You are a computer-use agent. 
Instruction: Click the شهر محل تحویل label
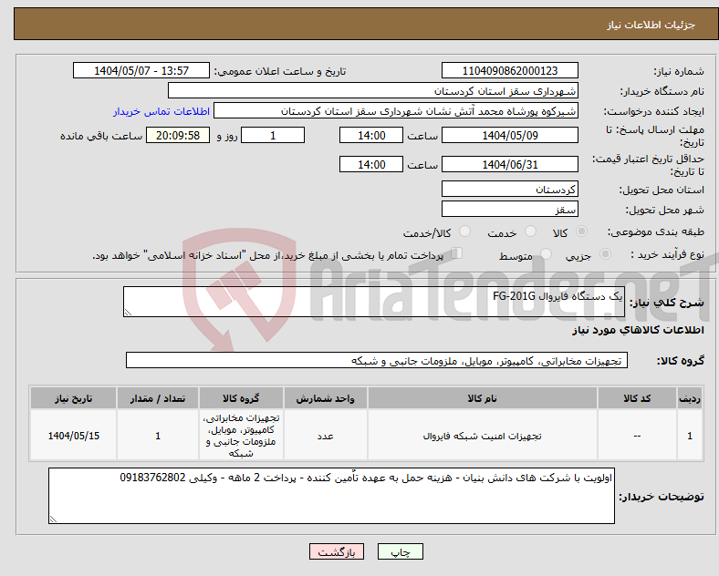click(665, 211)
